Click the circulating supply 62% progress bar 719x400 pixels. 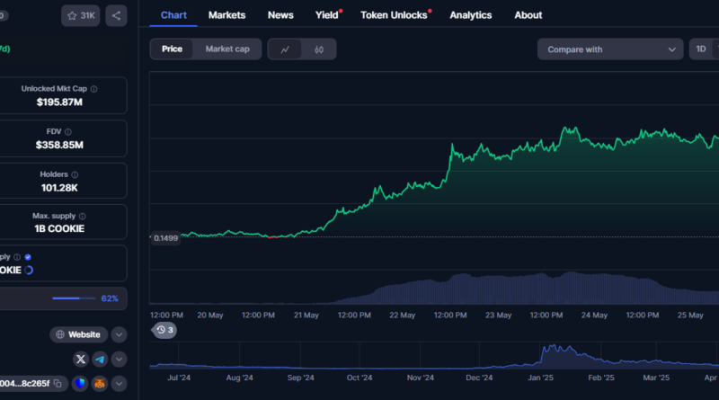pos(74,298)
